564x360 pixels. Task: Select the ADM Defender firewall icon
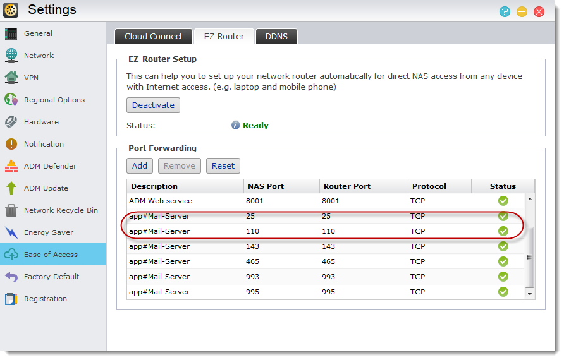(x=11, y=166)
